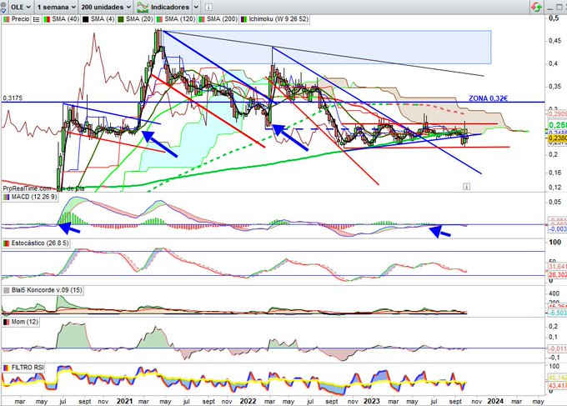Click the MACD panel color icon
567x406 pixels.
[x=6, y=197]
